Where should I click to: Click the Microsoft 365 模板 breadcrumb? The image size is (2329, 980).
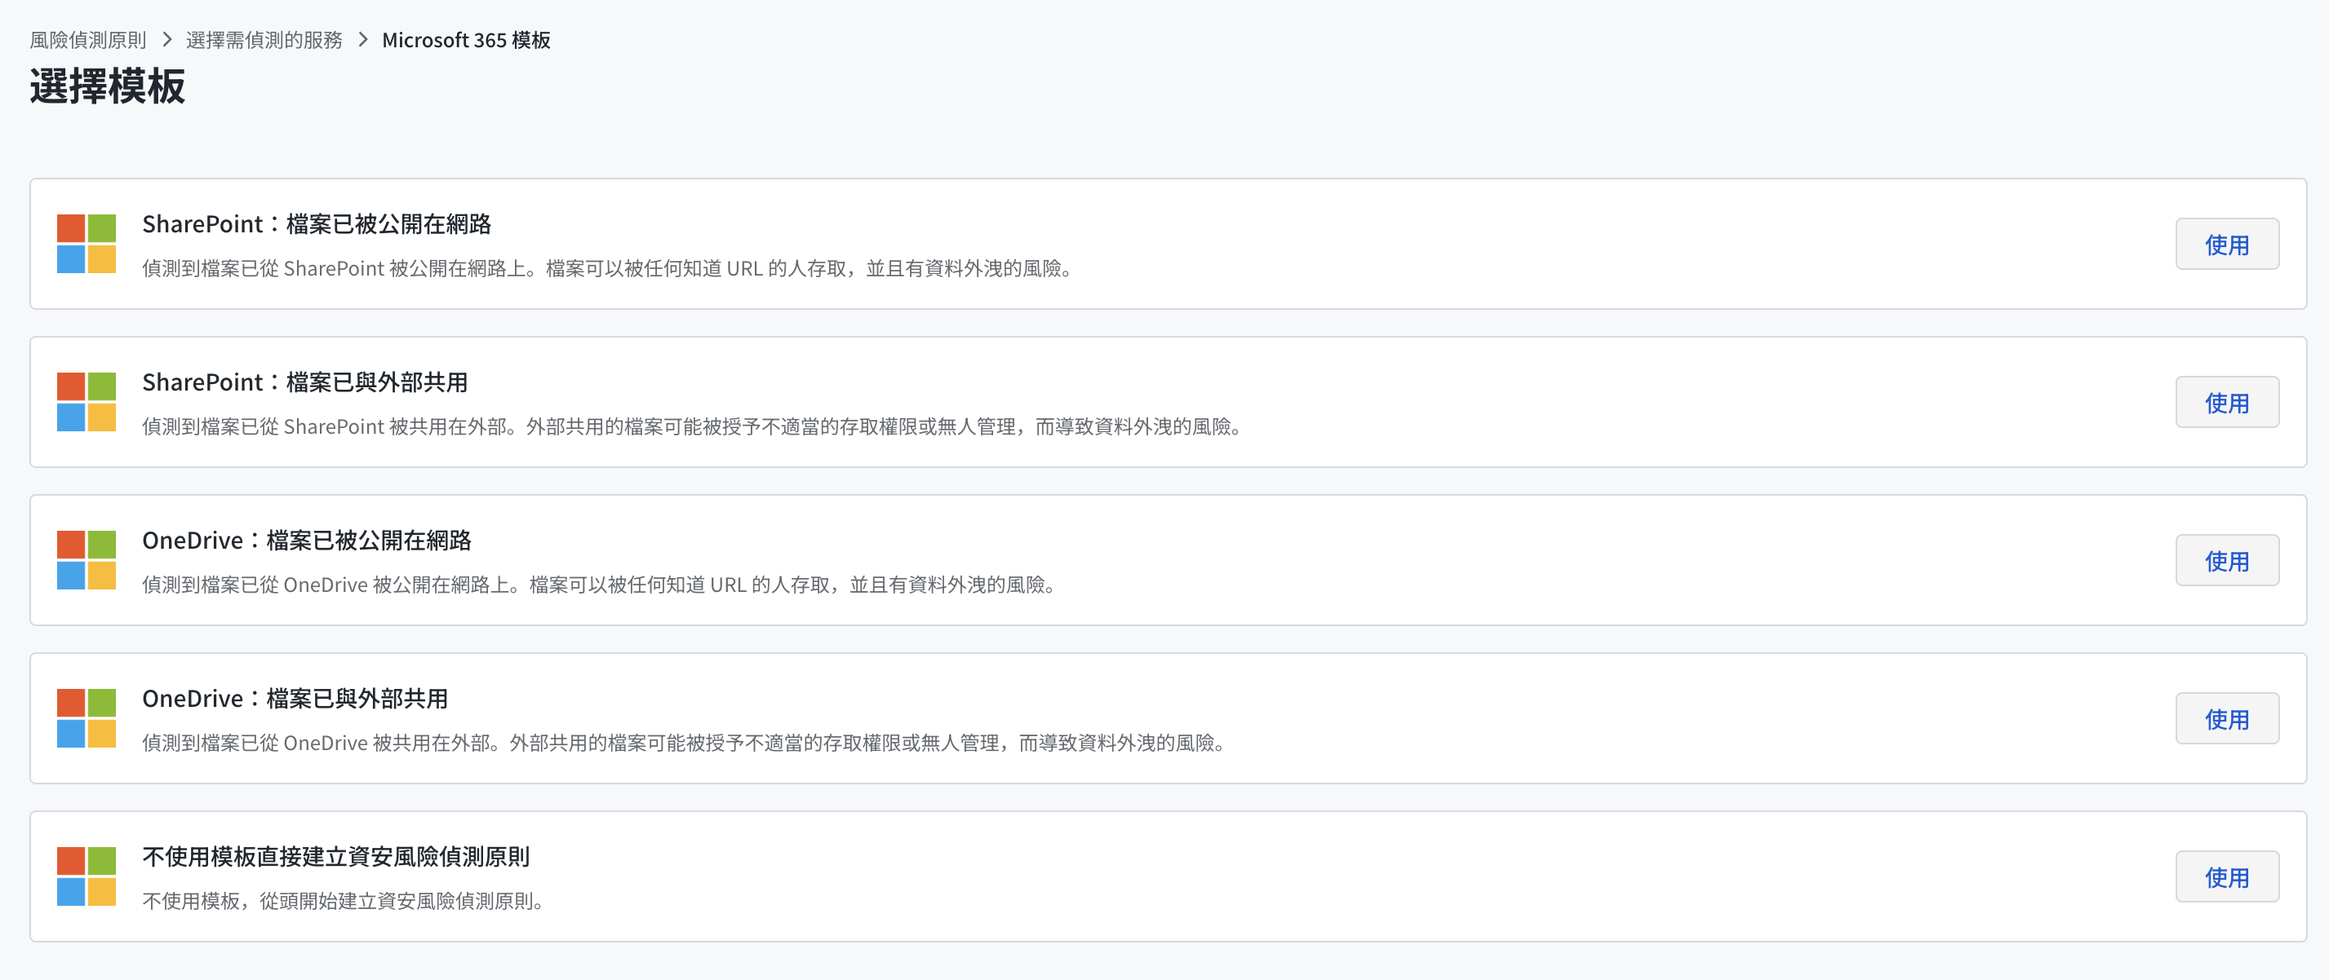[467, 40]
